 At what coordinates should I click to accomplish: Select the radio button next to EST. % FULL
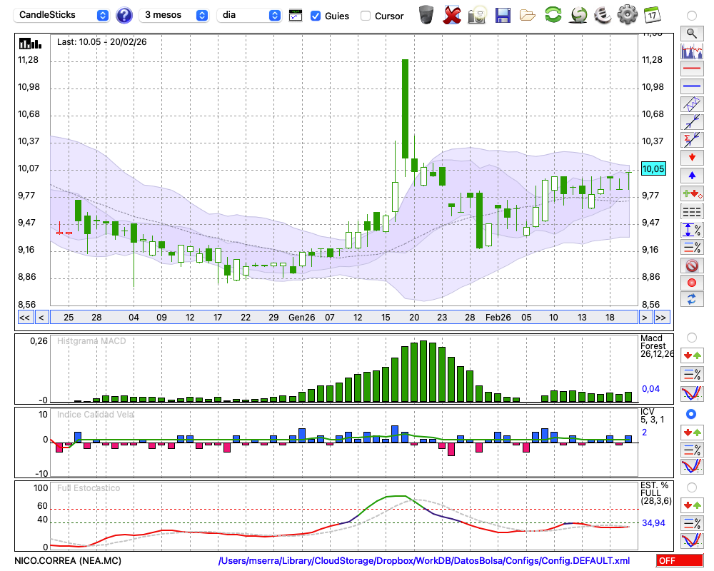tap(691, 487)
